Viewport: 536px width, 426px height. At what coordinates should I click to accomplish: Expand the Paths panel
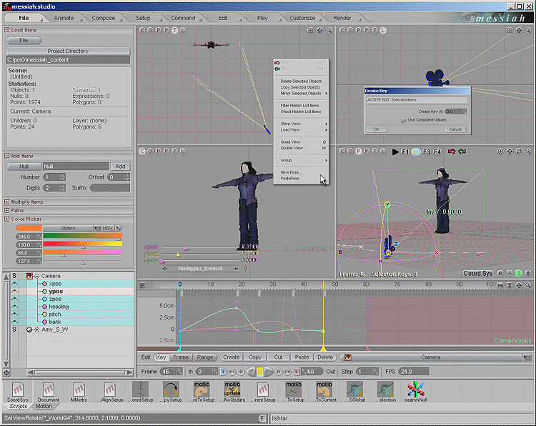click(6, 210)
